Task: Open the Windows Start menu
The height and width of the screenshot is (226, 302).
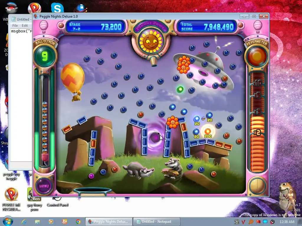Action: [7, 221]
